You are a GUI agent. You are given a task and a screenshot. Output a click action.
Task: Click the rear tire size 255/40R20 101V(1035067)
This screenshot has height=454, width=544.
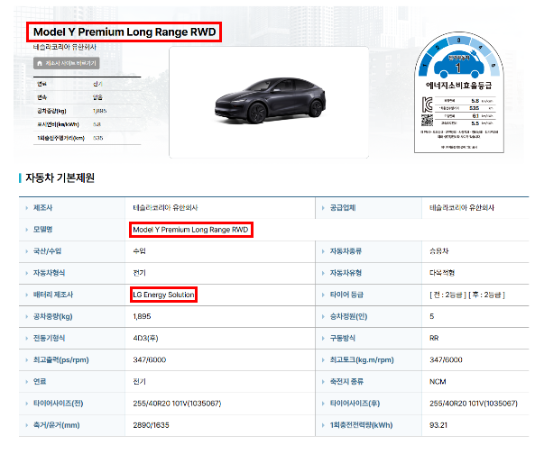click(474, 404)
